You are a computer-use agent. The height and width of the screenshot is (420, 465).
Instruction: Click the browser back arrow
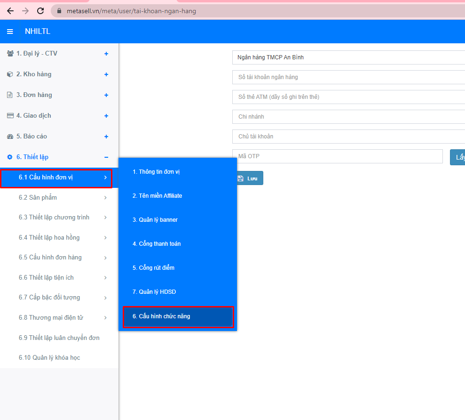[10, 11]
